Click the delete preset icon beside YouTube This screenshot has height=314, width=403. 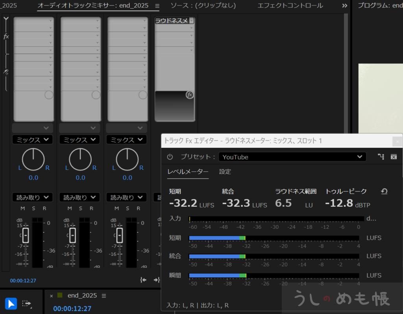pos(394,157)
